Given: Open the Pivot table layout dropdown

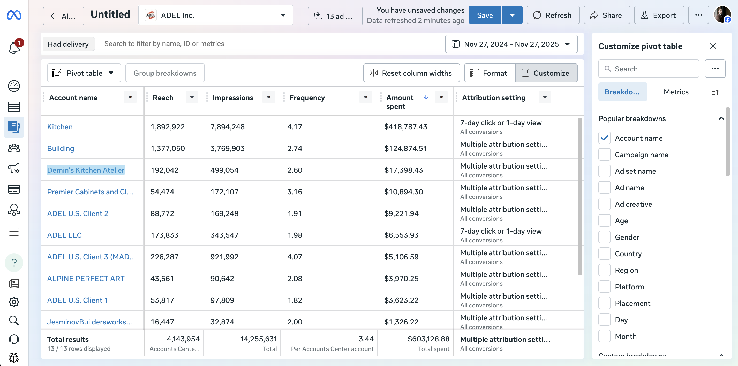Looking at the screenshot, I should (x=84, y=73).
